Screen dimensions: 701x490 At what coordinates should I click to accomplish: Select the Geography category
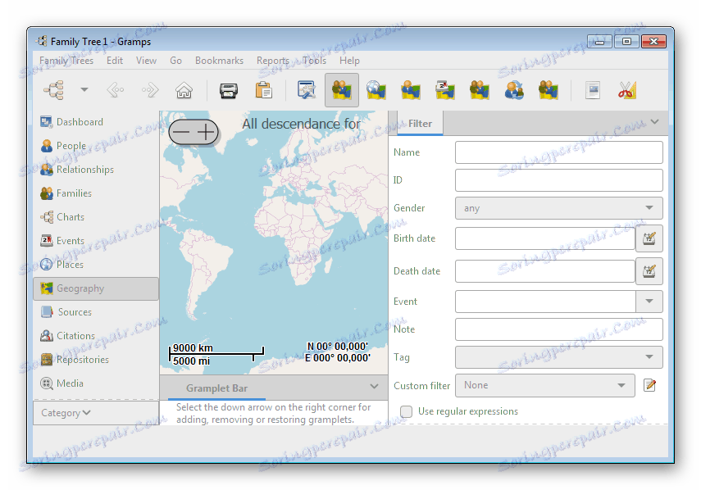[x=96, y=288]
